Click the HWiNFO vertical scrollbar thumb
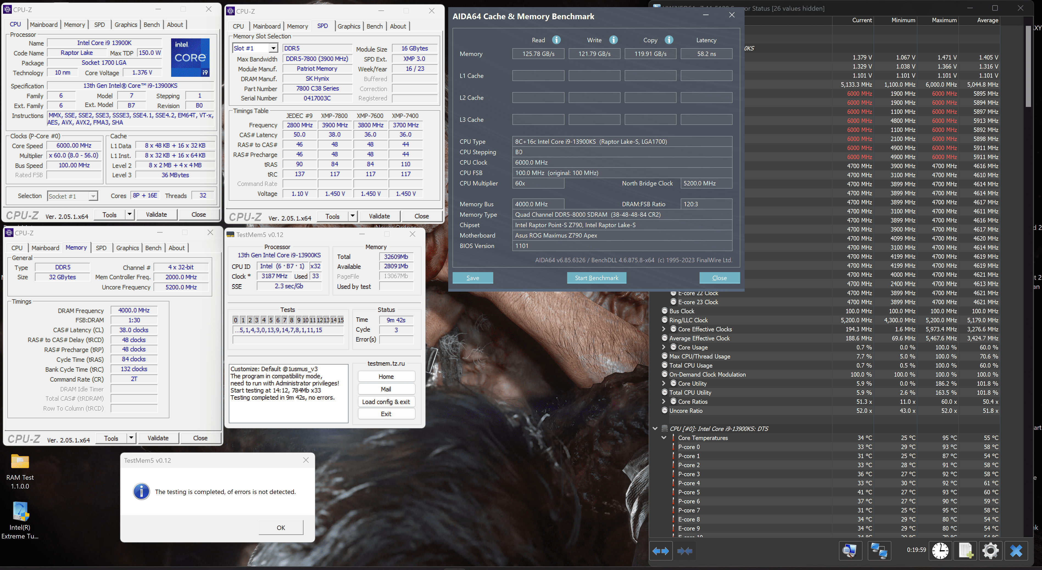 (x=1028, y=67)
